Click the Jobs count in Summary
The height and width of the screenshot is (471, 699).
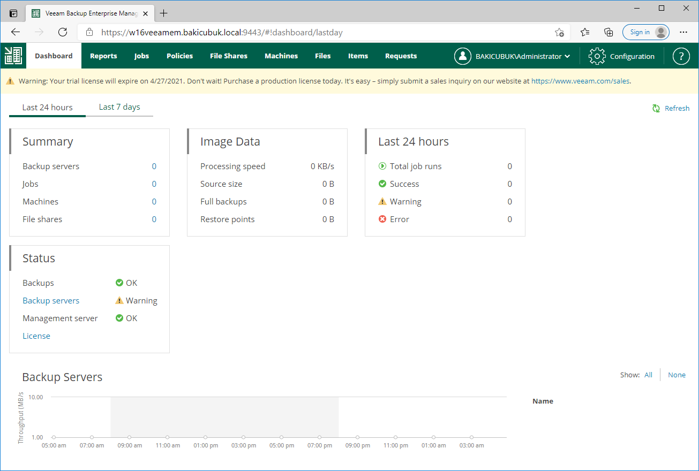coord(154,184)
